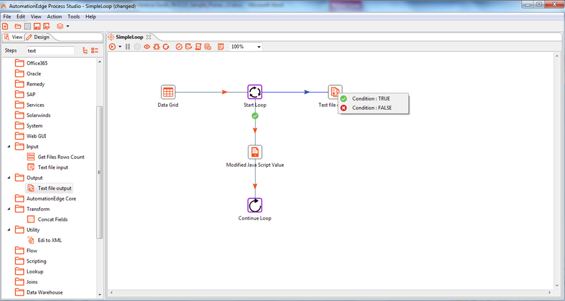Switch to the Design tab
Viewport: 565px width, 301px height.
(x=38, y=37)
